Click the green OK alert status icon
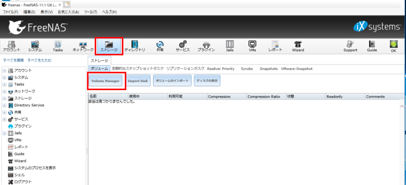This screenshot has width=406, height=185. point(394,47)
